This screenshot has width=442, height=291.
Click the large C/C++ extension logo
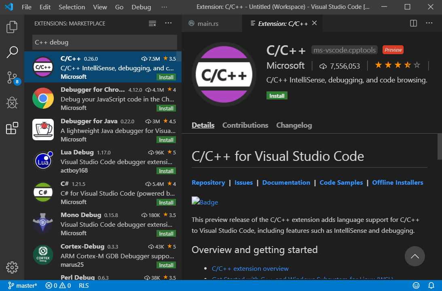[224, 74]
